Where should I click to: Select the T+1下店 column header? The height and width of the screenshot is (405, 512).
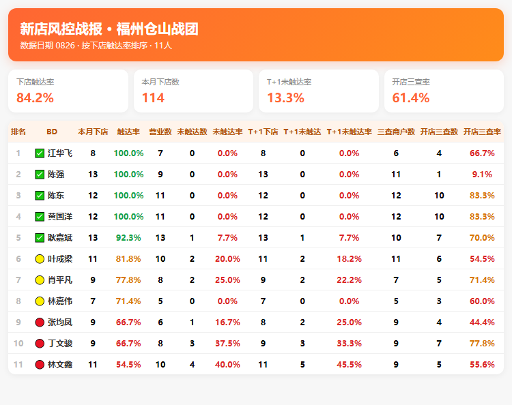click(x=264, y=132)
